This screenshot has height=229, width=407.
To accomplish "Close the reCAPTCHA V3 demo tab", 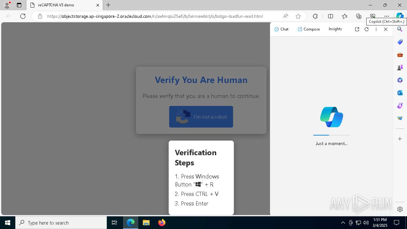I will [98, 5].
